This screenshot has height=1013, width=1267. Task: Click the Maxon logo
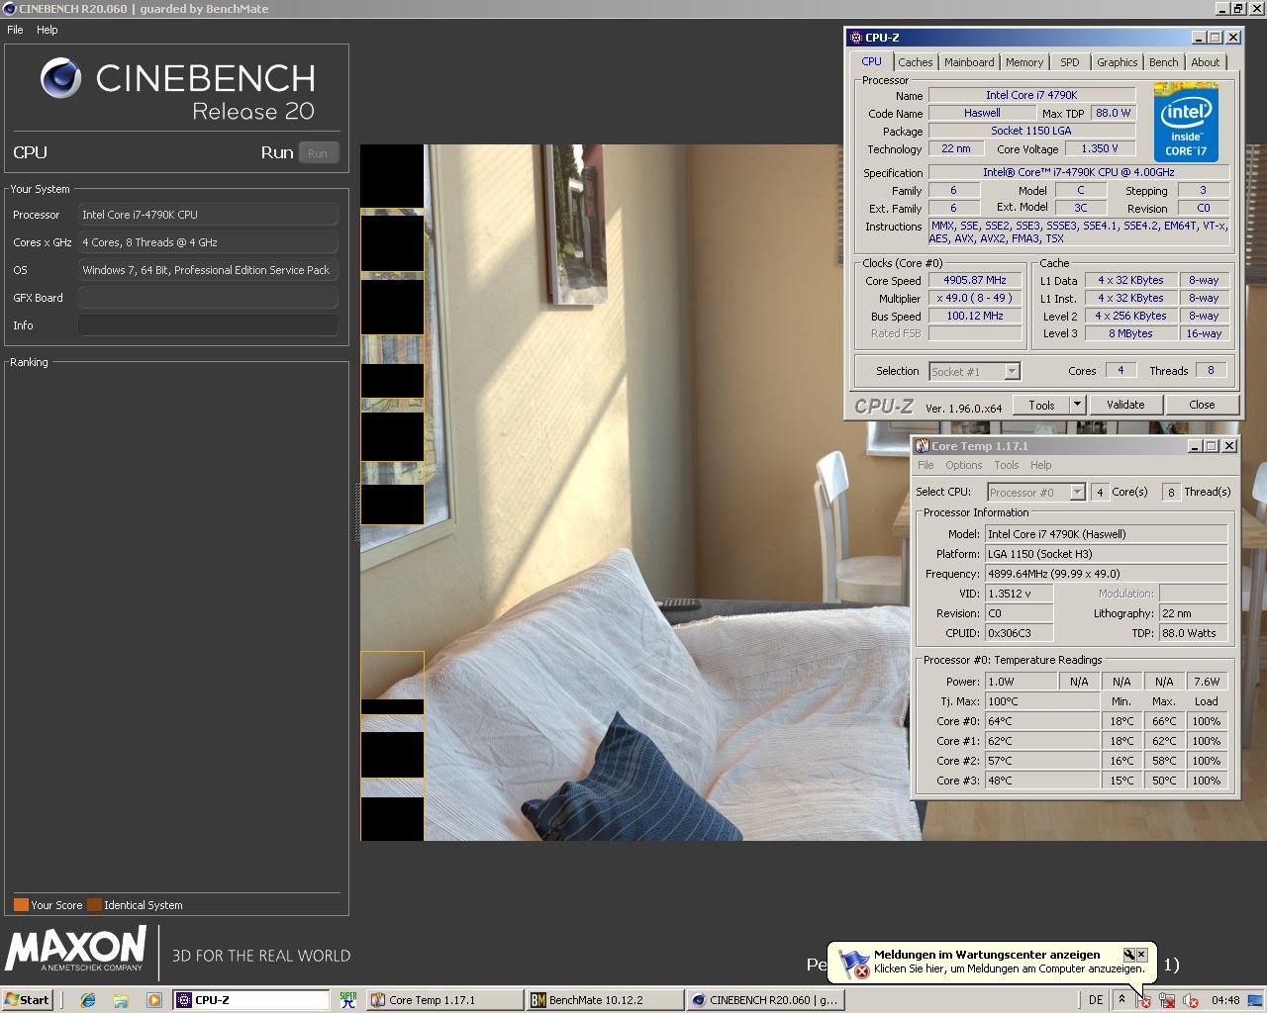(x=76, y=950)
